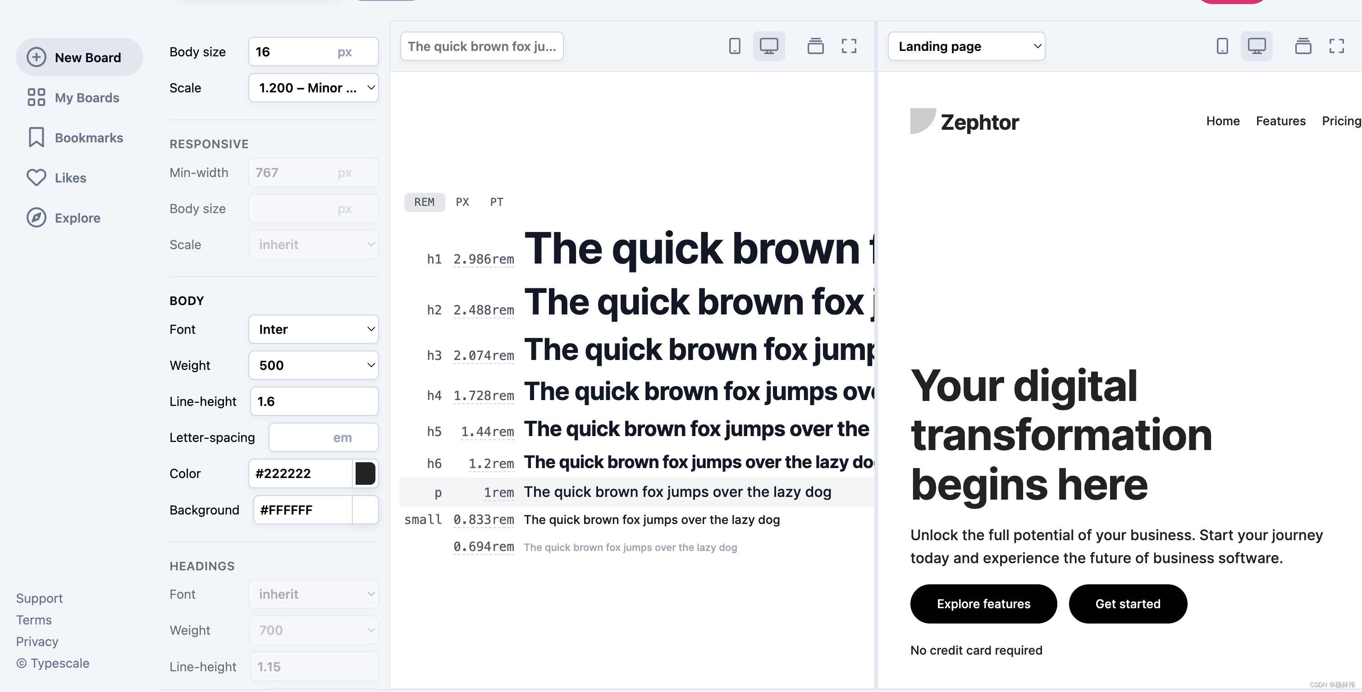Open the Scale 1.200 Minor dropdown

pos(314,88)
